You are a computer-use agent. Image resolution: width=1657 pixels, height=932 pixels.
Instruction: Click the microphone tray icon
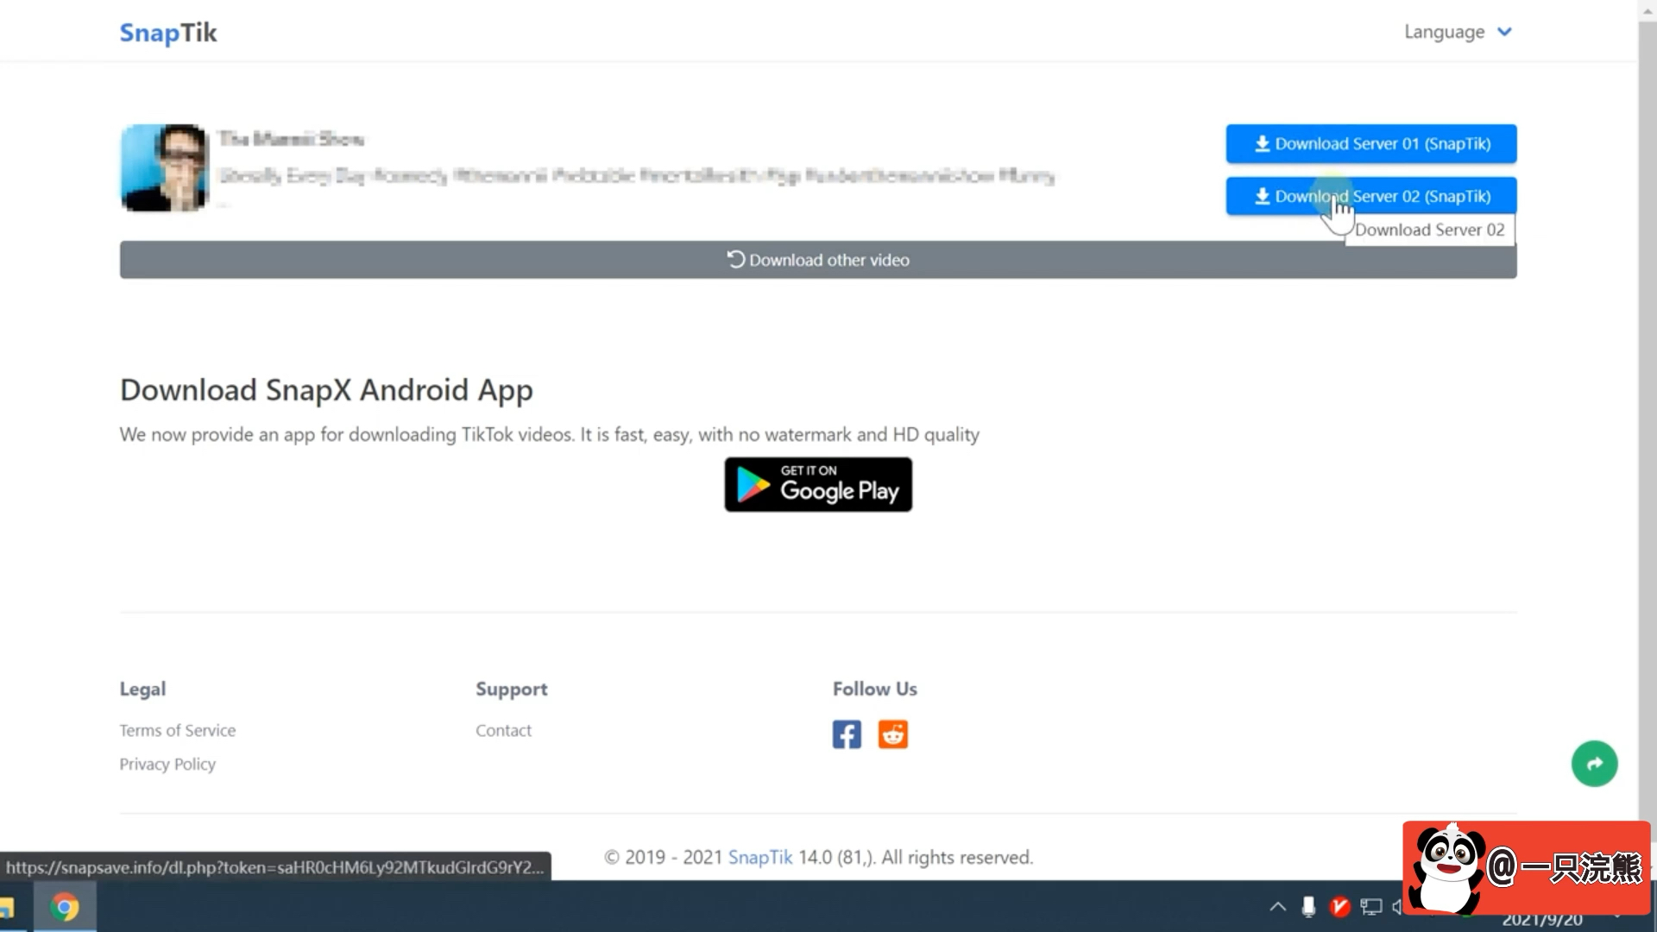tap(1308, 906)
